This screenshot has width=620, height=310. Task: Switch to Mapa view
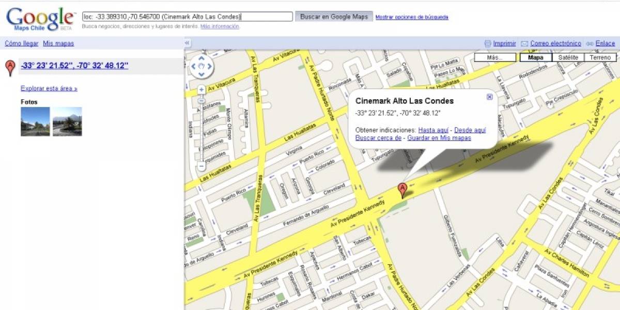click(x=536, y=57)
